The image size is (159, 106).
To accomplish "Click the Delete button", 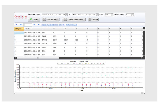I will pyautogui.click(x=93, y=19).
